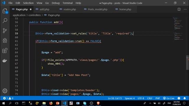The image size is (189, 106).
Task: Select the Pages.php editor tab
Action: click(22, 9)
